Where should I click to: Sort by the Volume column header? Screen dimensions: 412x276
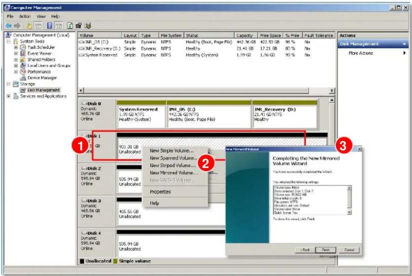[x=100, y=35]
